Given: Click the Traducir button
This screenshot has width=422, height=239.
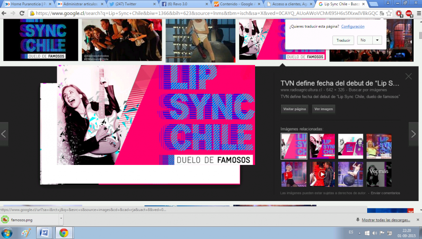Looking at the screenshot, I should coord(343,40).
